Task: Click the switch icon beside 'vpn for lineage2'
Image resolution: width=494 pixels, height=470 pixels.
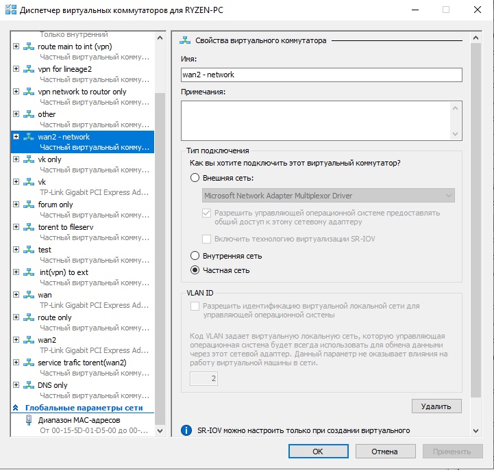Action: tap(29, 69)
